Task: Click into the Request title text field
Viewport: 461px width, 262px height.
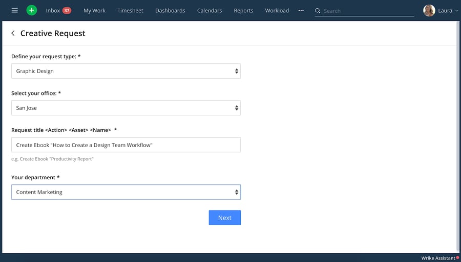Action: click(126, 145)
